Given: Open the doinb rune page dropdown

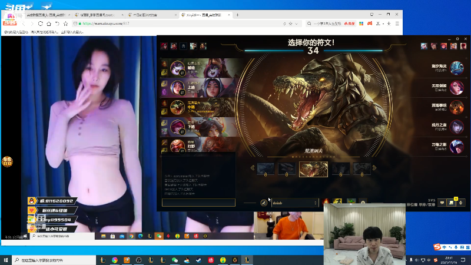Looking at the screenshot, I should pos(295,203).
